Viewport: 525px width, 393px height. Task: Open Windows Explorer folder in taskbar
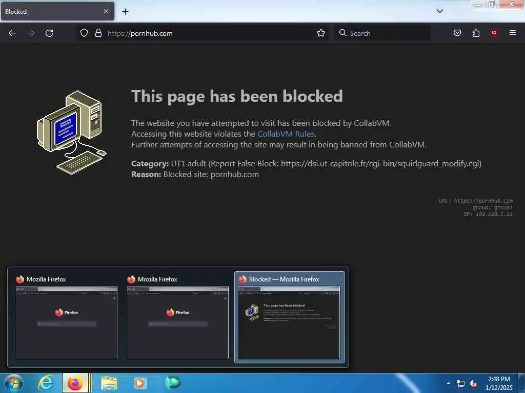click(x=109, y=383)
